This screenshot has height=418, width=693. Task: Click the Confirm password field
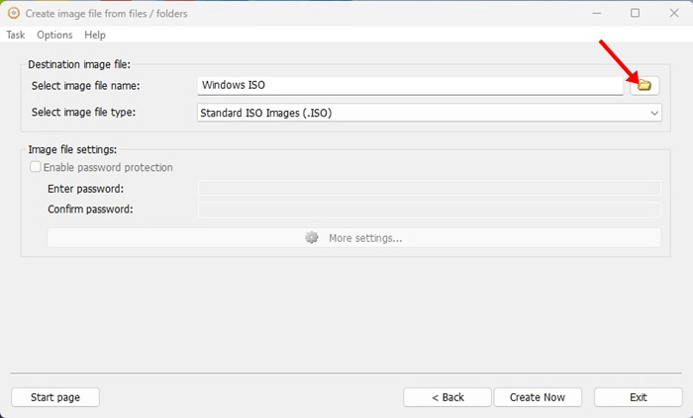click(429, 209)
